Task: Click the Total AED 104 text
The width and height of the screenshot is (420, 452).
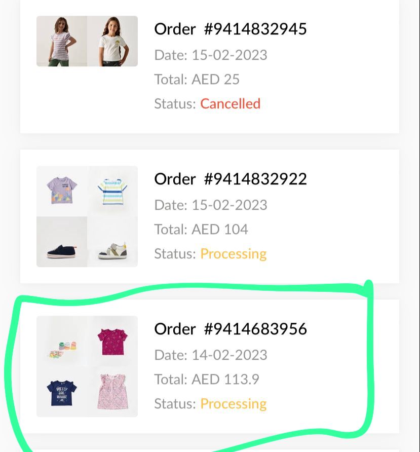Action: coord(201,230)
